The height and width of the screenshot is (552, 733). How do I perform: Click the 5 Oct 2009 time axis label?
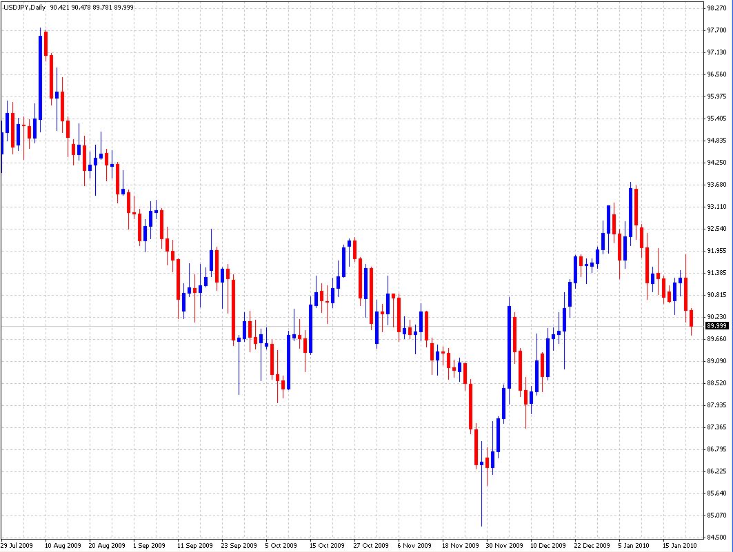(x=281, y=545)
